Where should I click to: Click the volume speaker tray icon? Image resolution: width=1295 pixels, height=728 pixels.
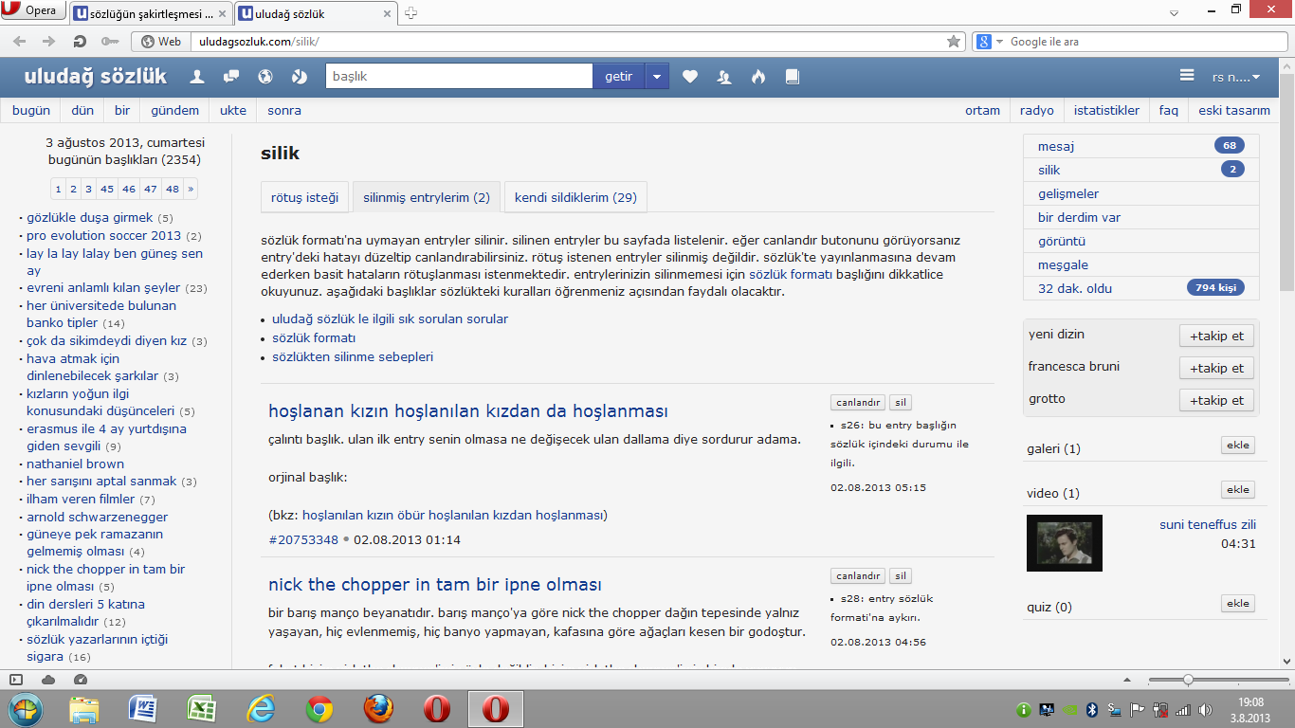tap(1205, 709)
